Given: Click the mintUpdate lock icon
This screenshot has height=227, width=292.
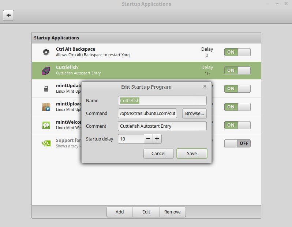Looking at the screenshot, I should 46,89.
